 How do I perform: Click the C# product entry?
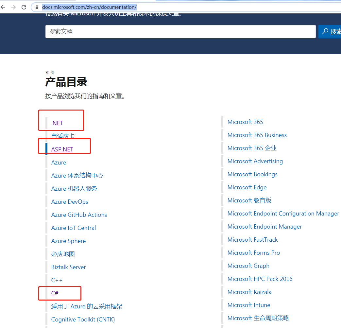click(x=55, y=293)
